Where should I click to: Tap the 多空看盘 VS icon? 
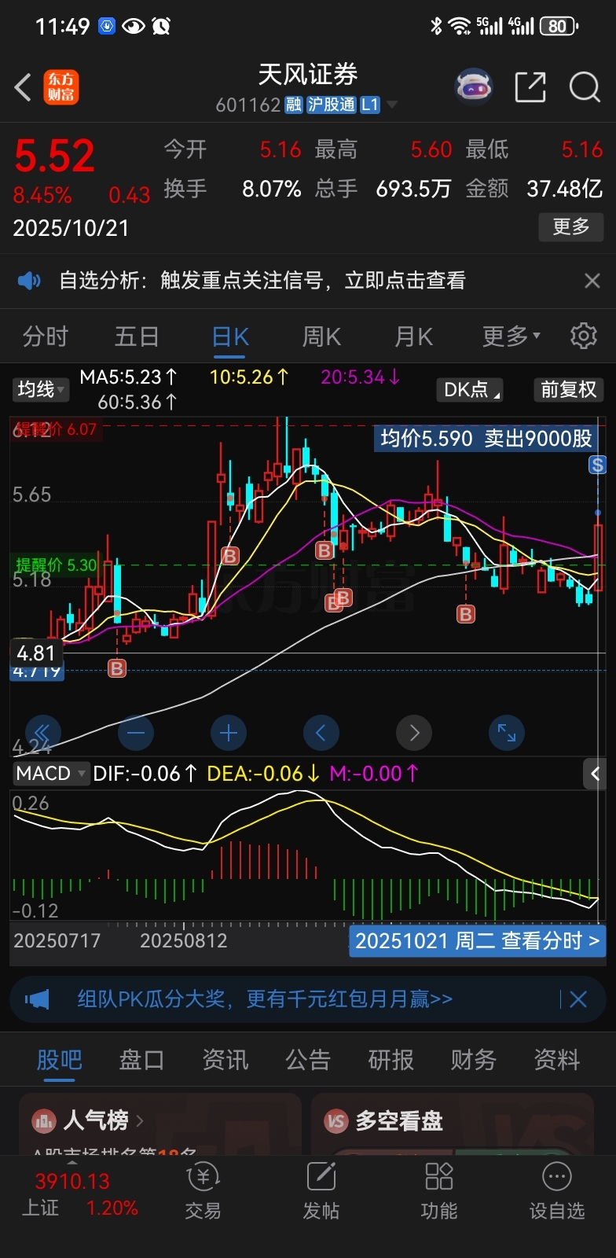336,1120
